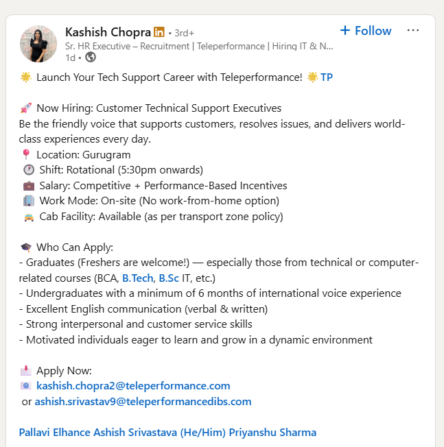Click the rocket emoji before Now Hiring
Image resolution: width=444 pixels, height=447 pixels.
pos(26,108)
